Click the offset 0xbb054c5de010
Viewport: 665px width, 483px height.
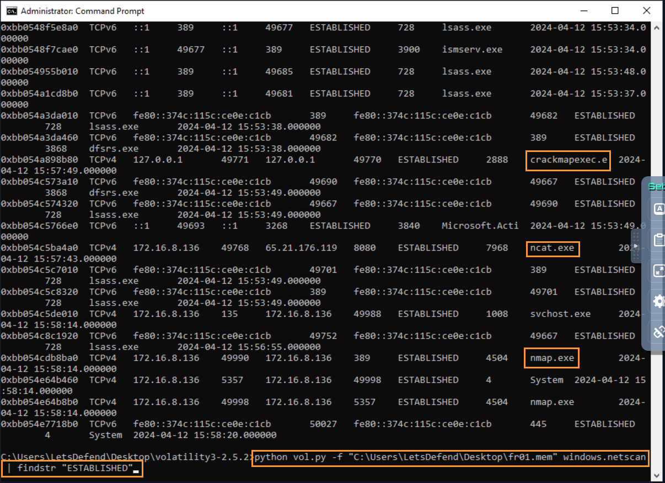39,314
